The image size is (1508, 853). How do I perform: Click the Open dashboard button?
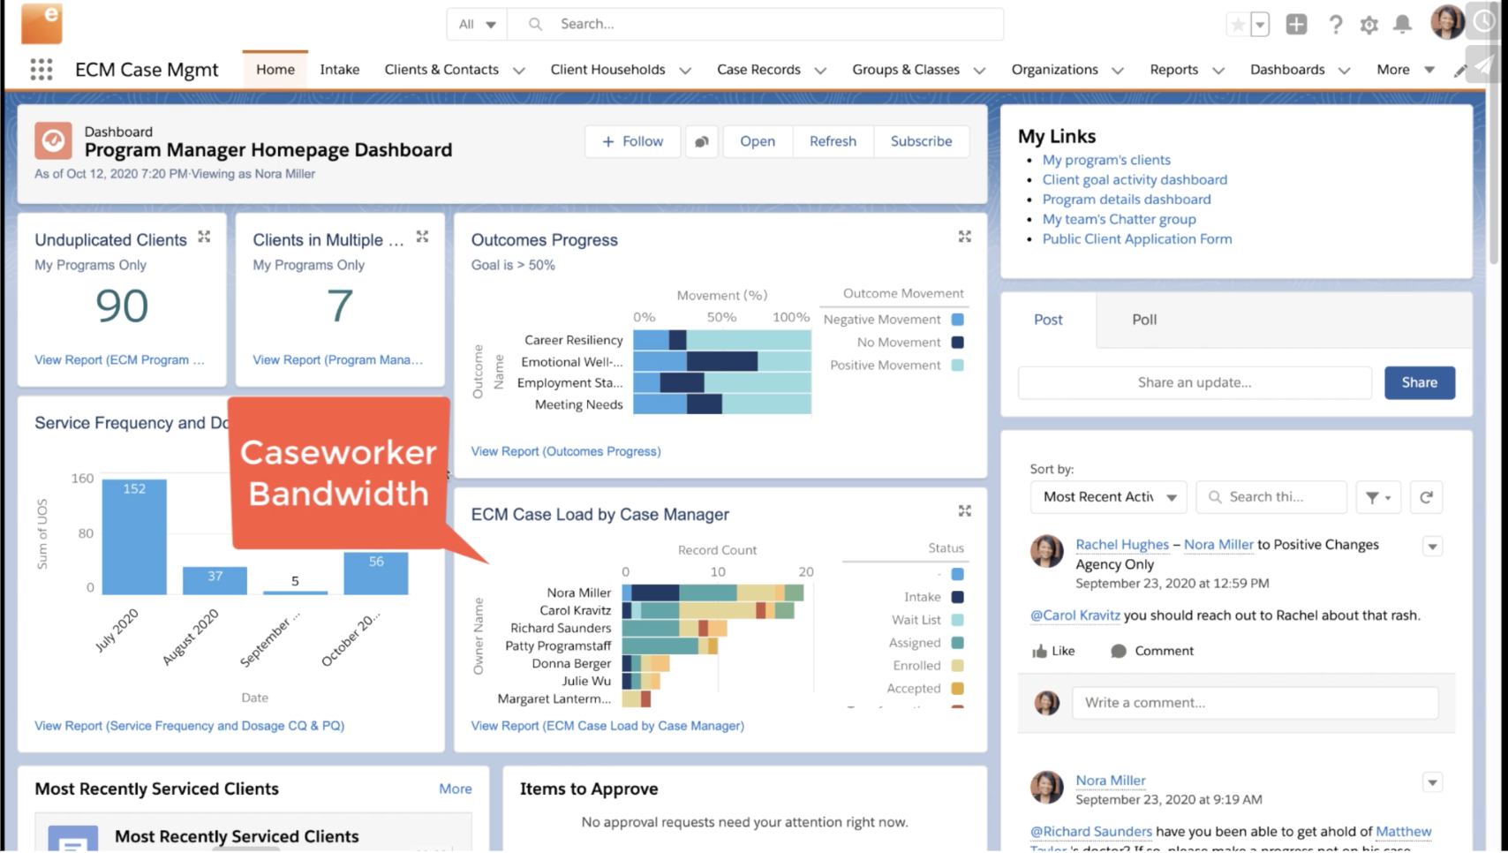point(758,141)
